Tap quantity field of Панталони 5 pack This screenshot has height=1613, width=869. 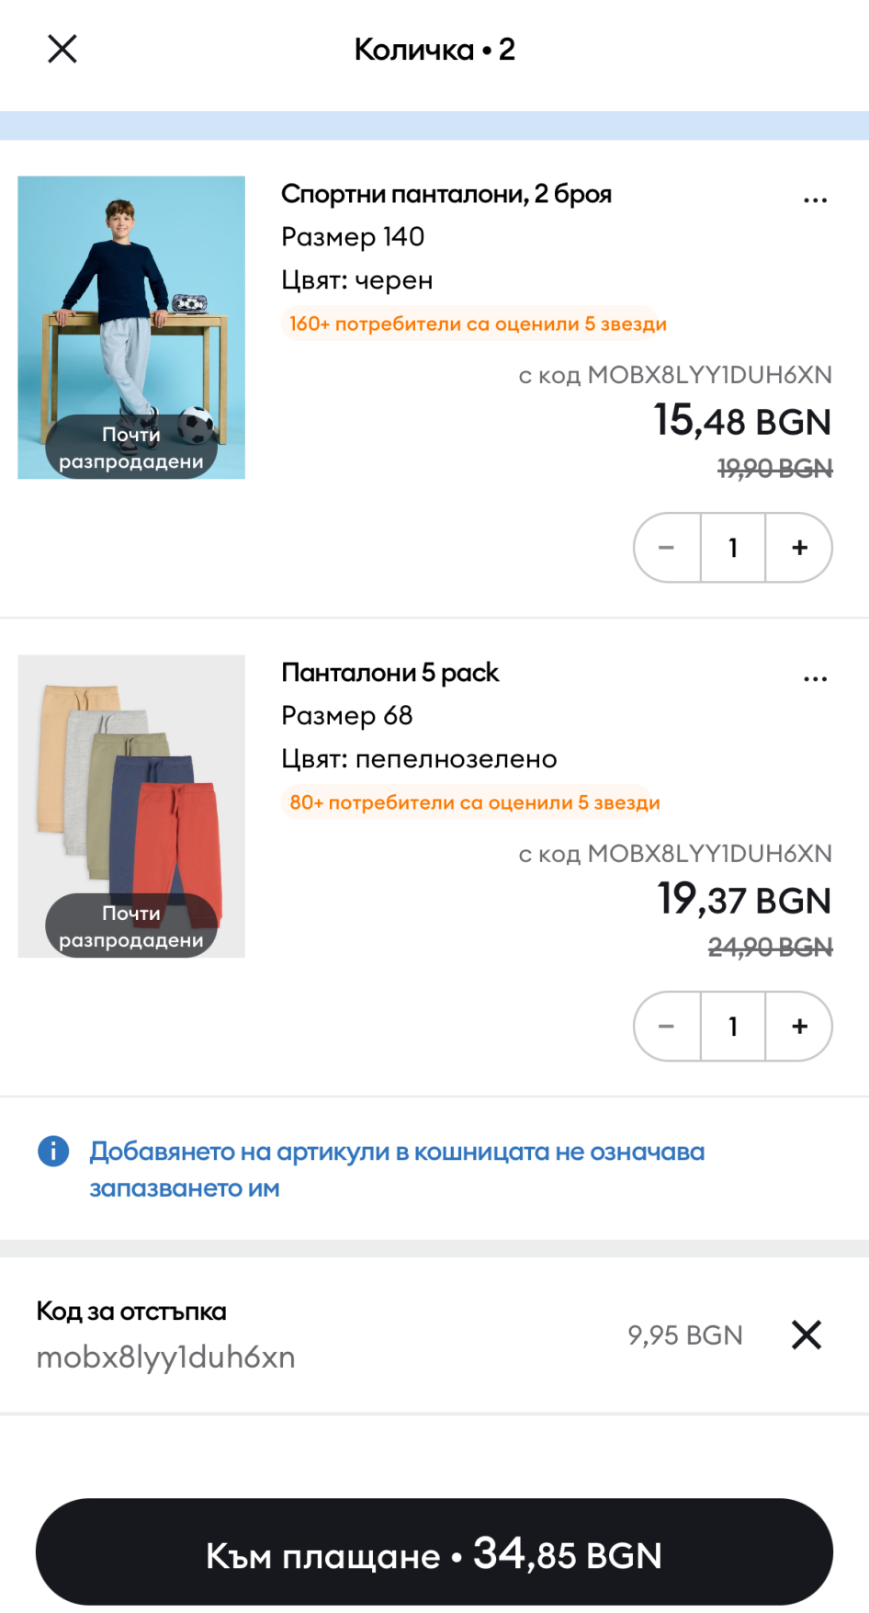(x=733, y=1026)
